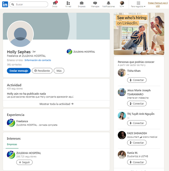This screenshot has width=169, height=171.
Task: Click Enviar mensaje button
Action: [19, 71]
